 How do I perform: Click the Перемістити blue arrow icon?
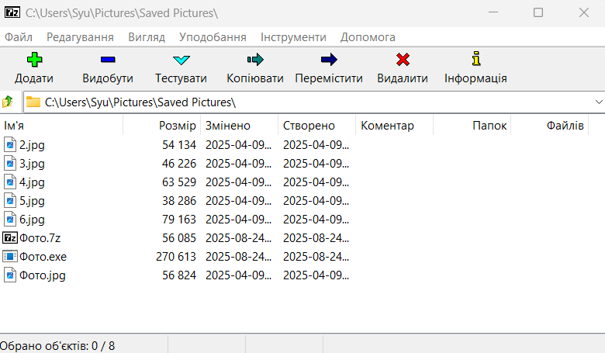[x=329, y=60]
